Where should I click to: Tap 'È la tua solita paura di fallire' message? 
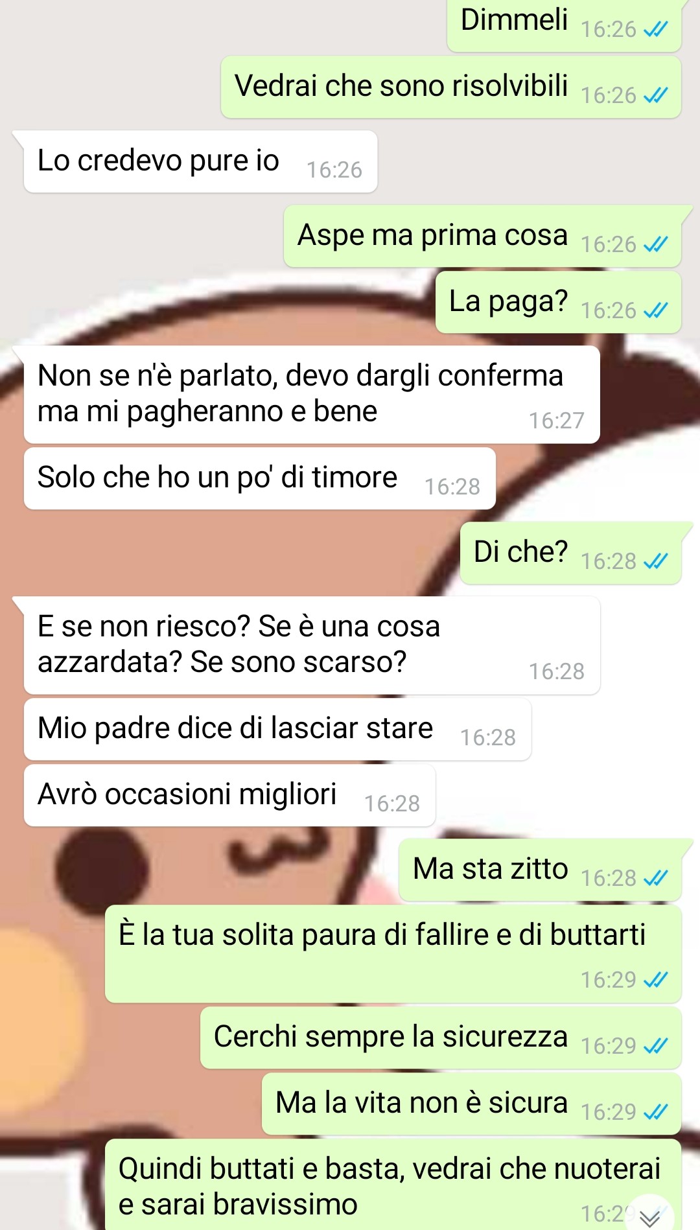point(393,953)
